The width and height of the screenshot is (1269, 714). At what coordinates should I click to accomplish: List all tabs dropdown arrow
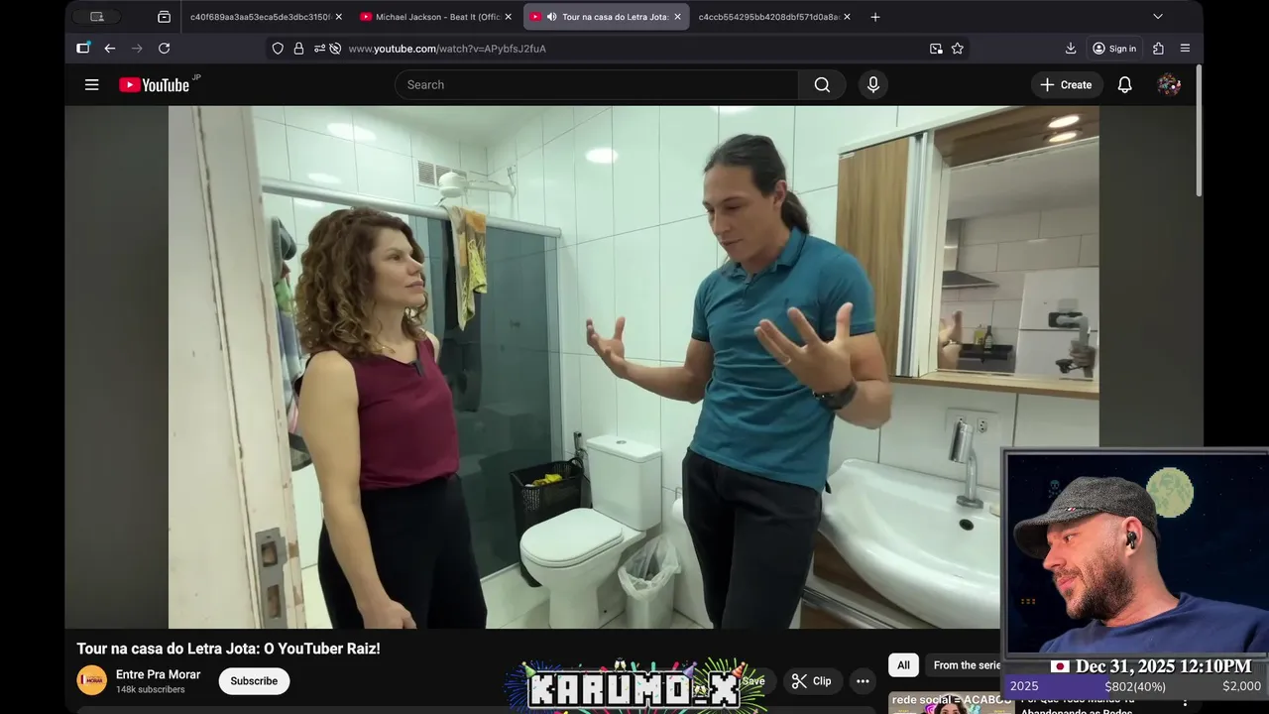click(1157, 17)
